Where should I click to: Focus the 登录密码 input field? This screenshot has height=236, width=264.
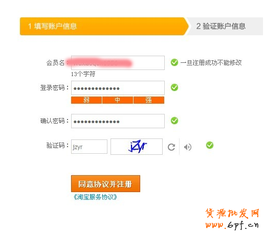[x=118, y=88]
